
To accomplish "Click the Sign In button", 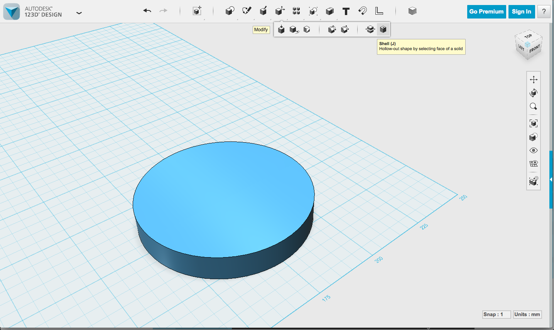I will pyautogui.click(x=522, y=12).
